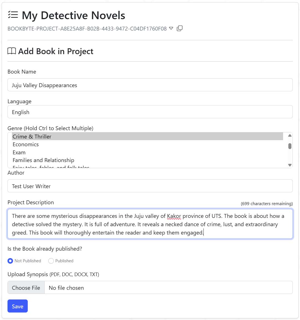The height and width of the screenshot is (320, 300).
Task: Focus the Book Name text field
Action: (150, 85)
